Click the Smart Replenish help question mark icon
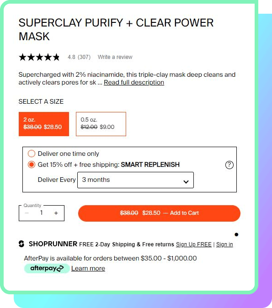Image resolution: width=272 pixels, height=308 pixels. tap(229, 165)
